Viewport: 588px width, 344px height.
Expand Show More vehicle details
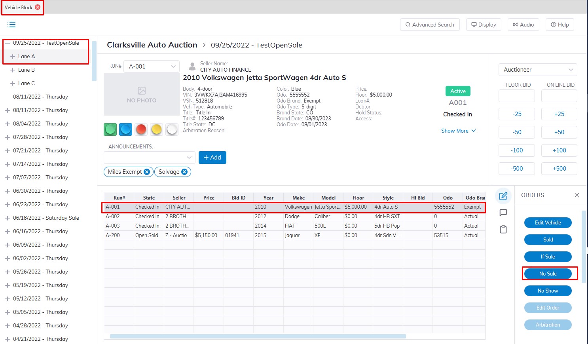458,131
